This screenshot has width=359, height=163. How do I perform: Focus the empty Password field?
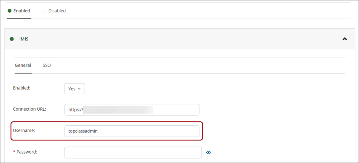tap(133, 152)
